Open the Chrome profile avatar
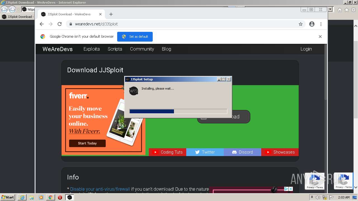The image size is (358, 201). 312,24
